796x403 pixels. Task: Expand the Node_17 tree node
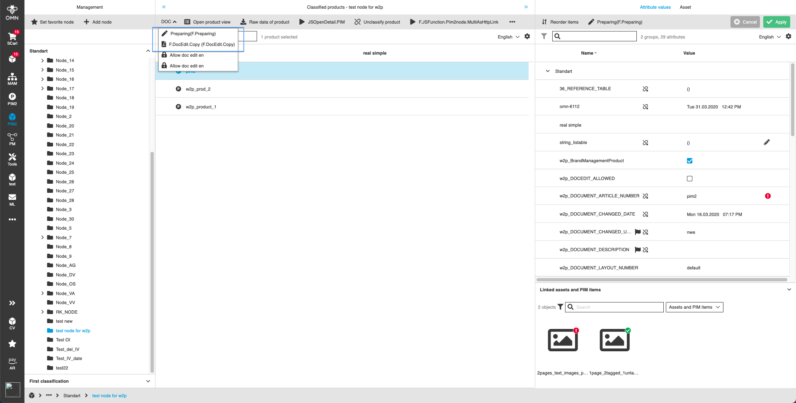(x=42, y=88)
